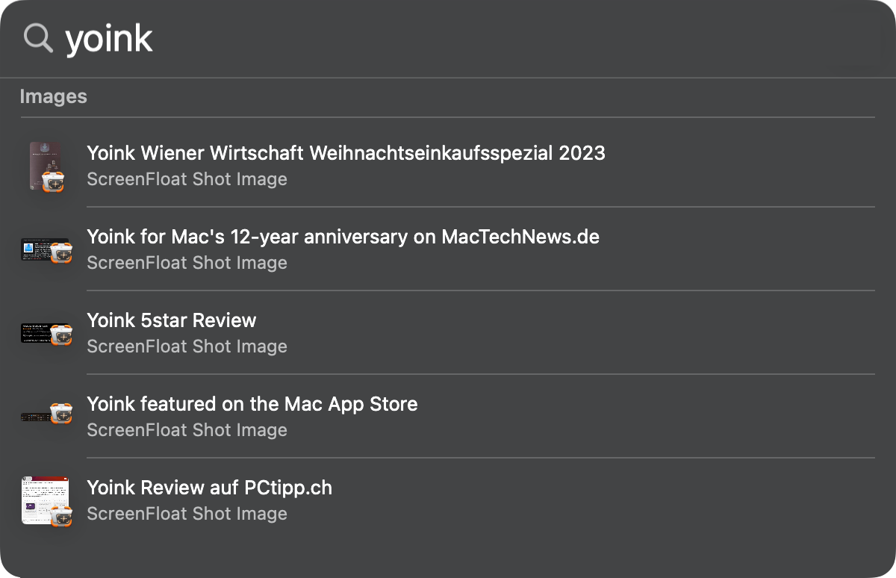Choose Yoink featured on the Mac App Store
Image resolution: width=896 pixels, height=578 pixels.
(x=252, y=404)
